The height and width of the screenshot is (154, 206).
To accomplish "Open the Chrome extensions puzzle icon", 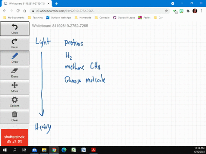I will 188,11.
